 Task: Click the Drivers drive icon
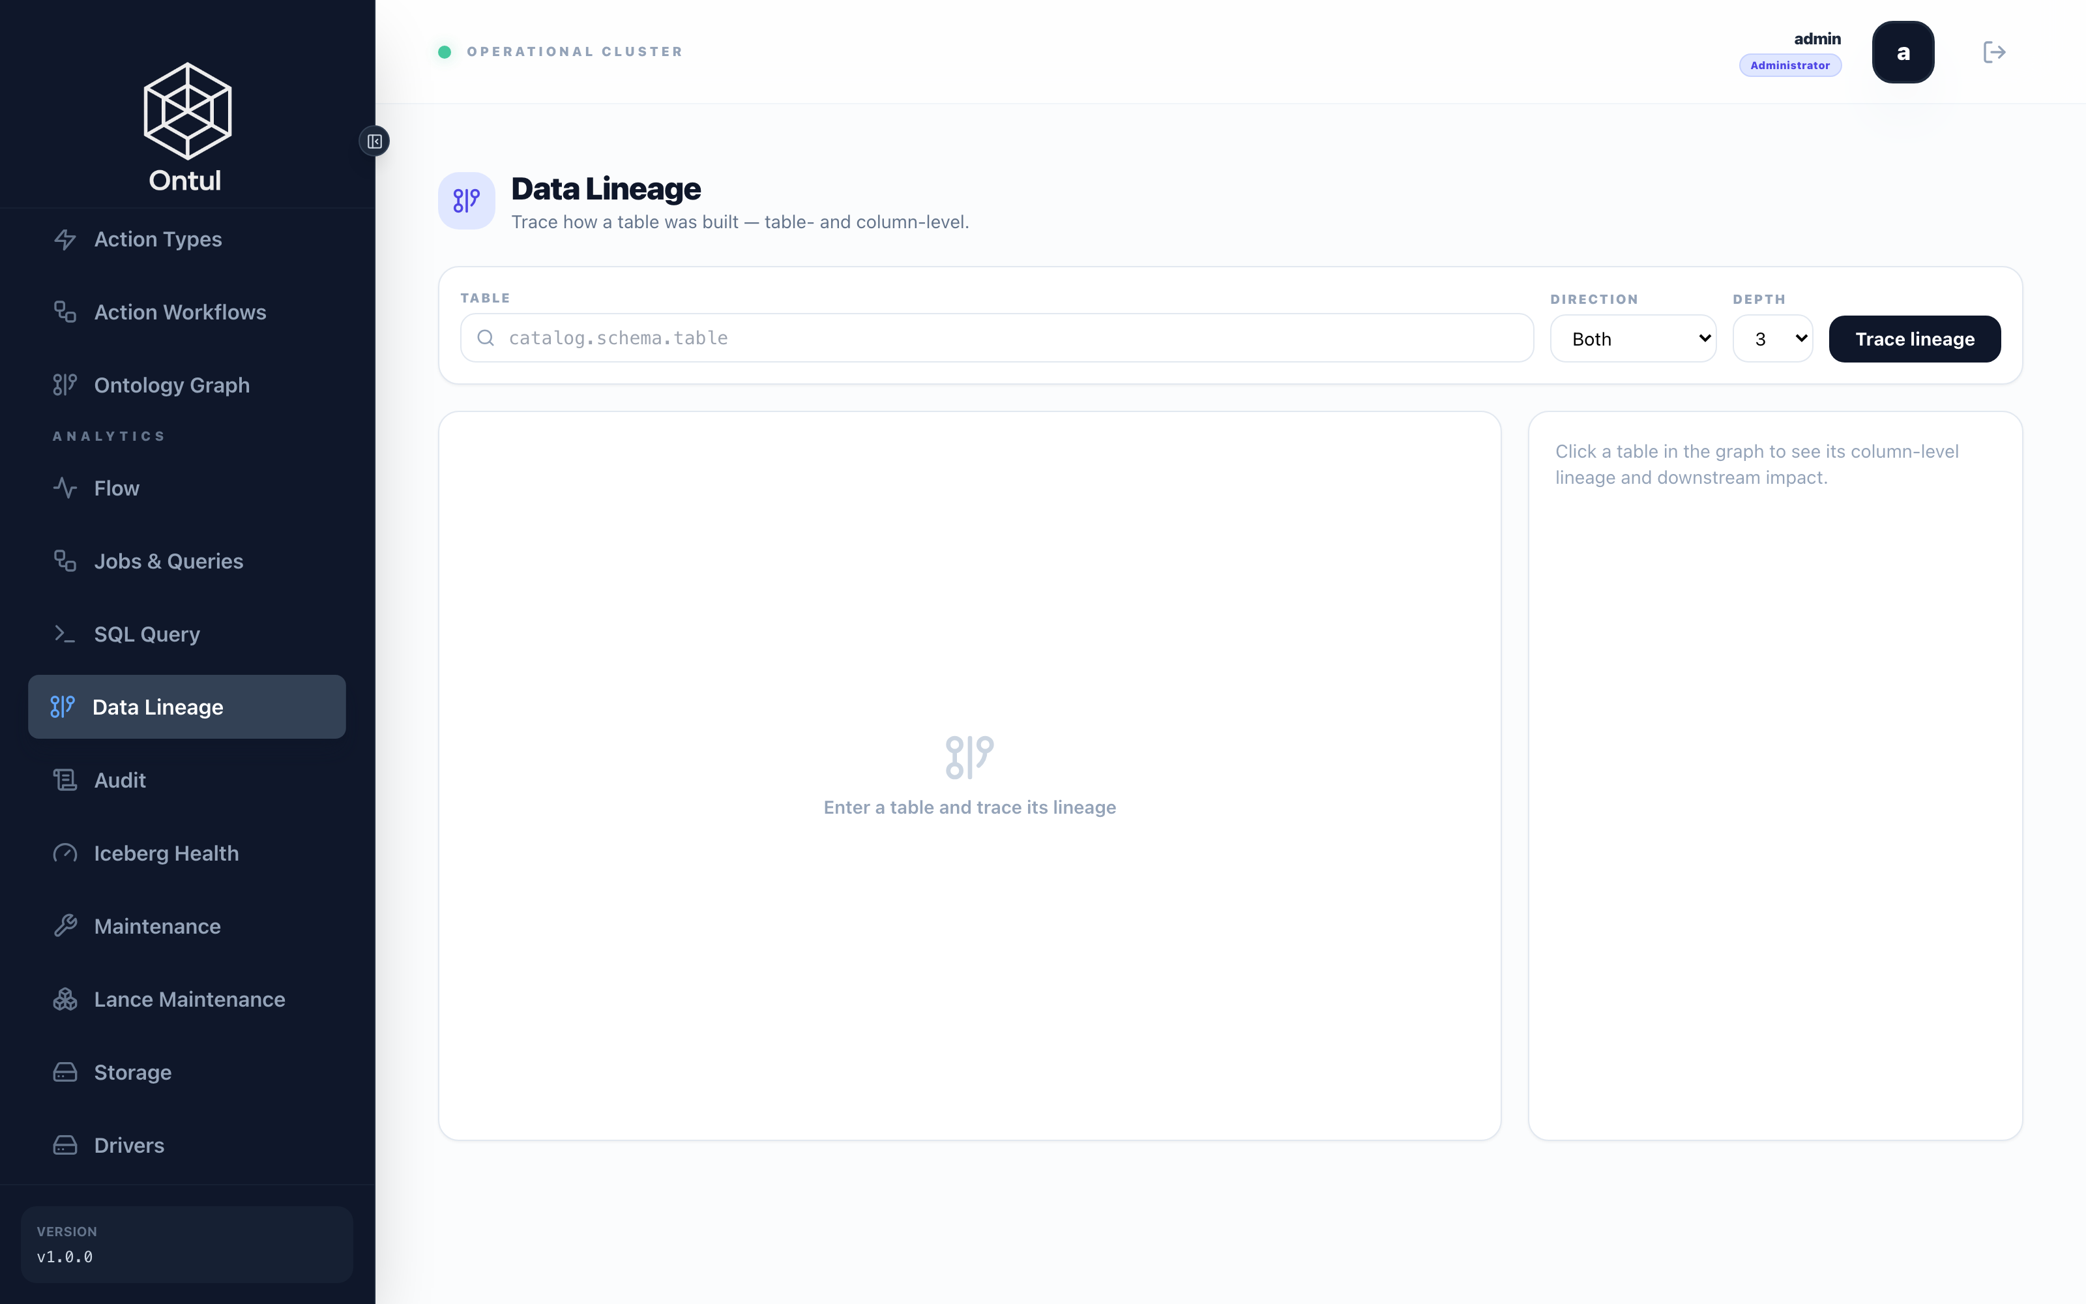(65, 1146)
